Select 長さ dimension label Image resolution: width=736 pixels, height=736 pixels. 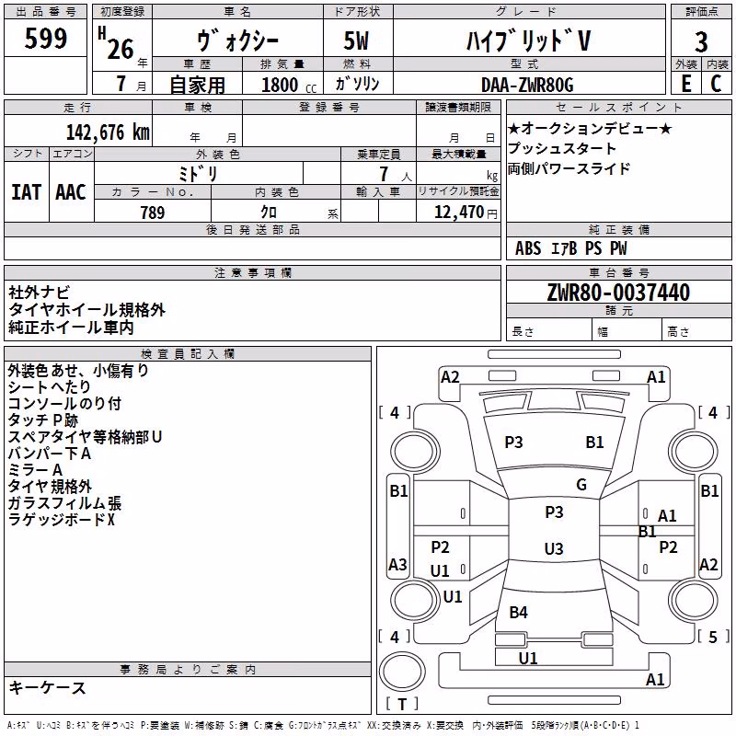523,332
